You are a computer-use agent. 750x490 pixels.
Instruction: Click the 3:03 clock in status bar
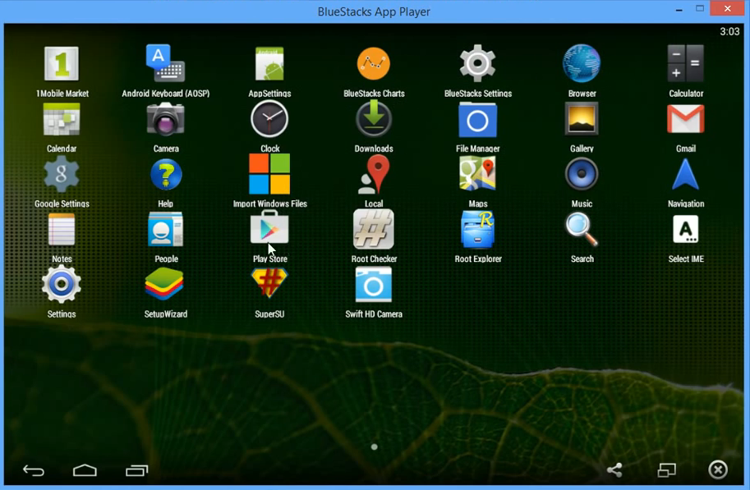click(729, 32)
